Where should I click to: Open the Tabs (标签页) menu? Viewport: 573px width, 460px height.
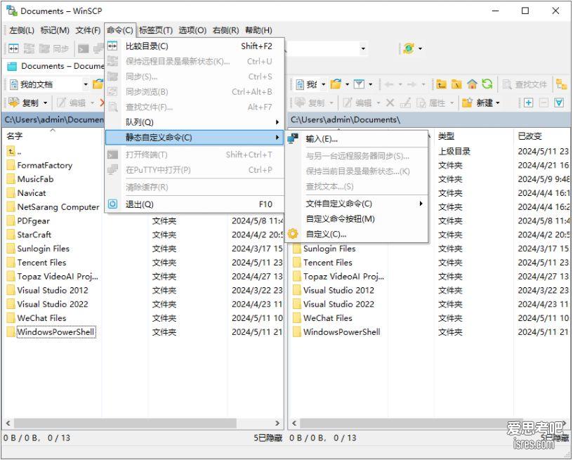pyautogui.click(x=156, y=30)
